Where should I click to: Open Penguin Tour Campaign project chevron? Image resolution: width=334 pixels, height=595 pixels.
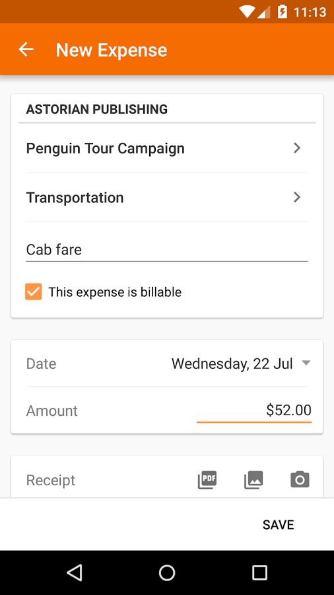(297, 148)
